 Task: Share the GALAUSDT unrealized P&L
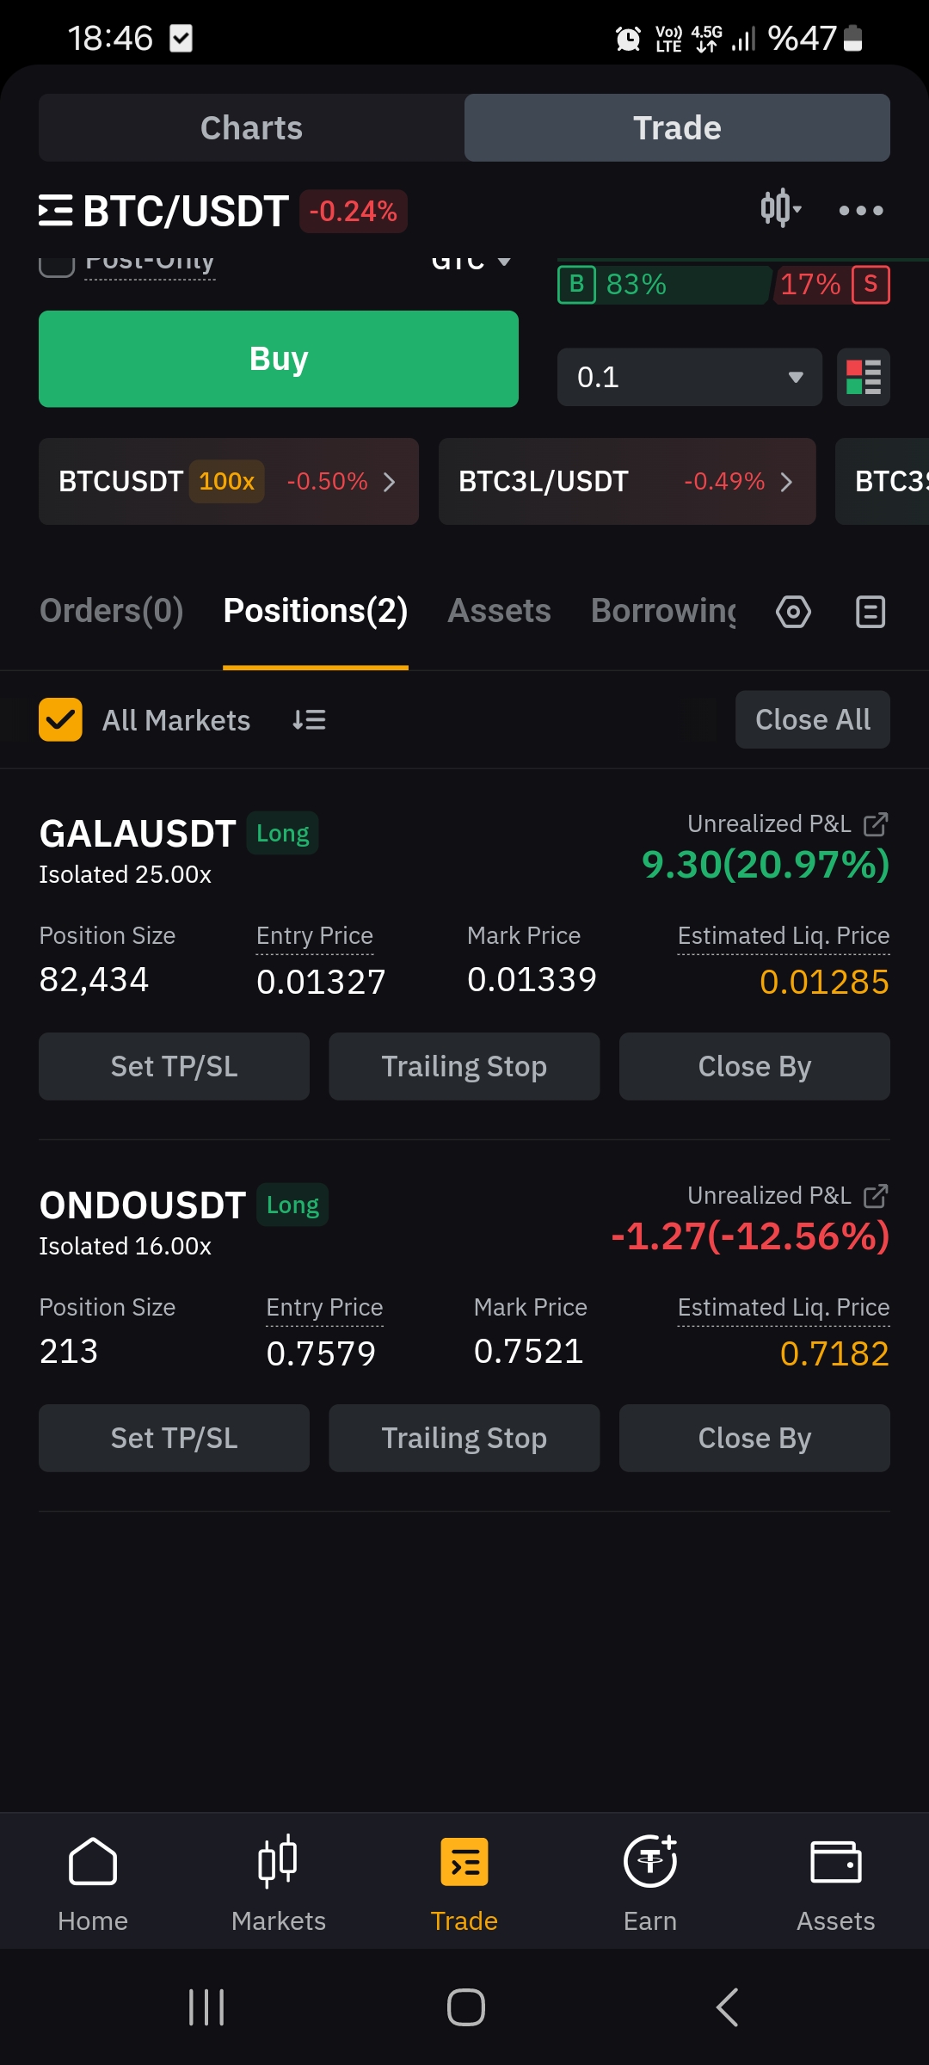[x=876, y=824]
